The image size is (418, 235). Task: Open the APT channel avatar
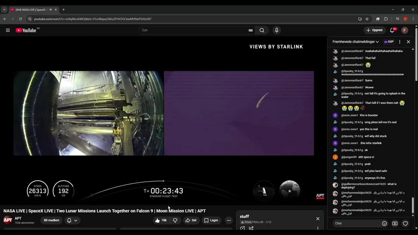tap(8, 220)
